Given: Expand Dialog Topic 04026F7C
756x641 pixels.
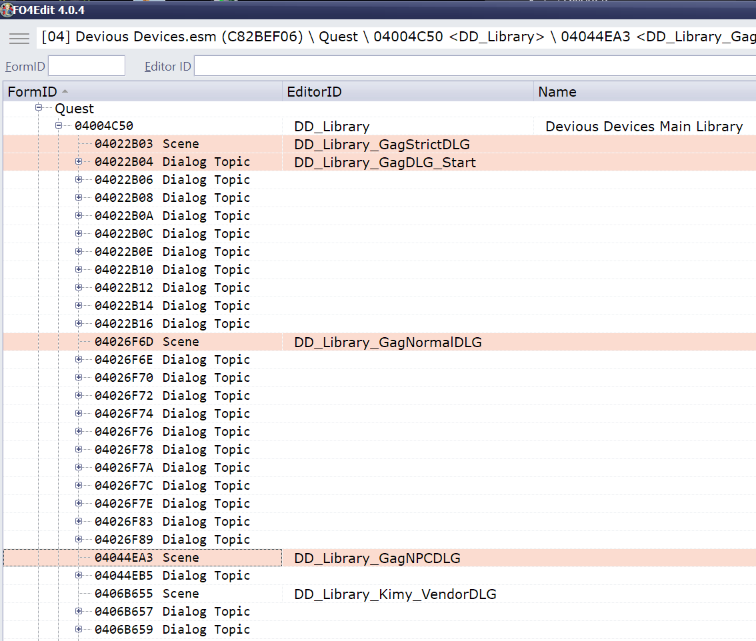Looking at the screenshot, I should 79,485.
